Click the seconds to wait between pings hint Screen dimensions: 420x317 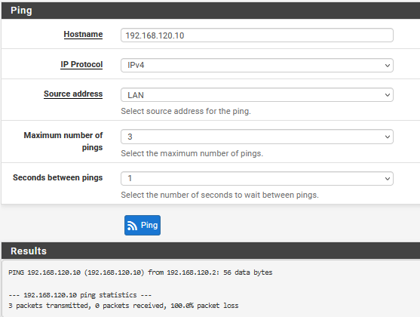(219, 195)
